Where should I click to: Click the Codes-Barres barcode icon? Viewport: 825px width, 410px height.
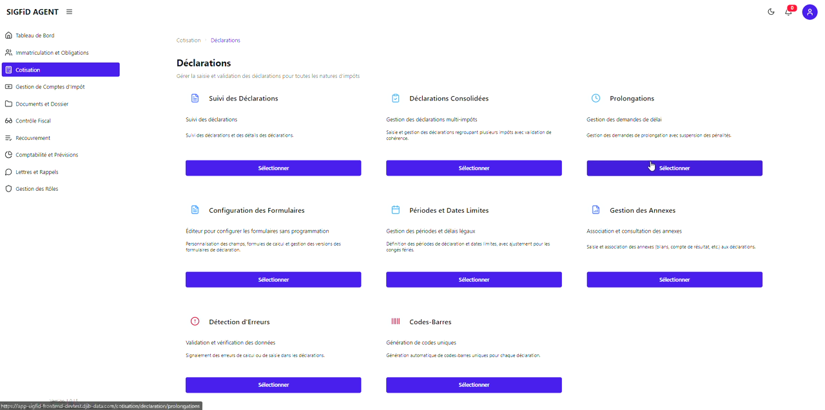395,322
